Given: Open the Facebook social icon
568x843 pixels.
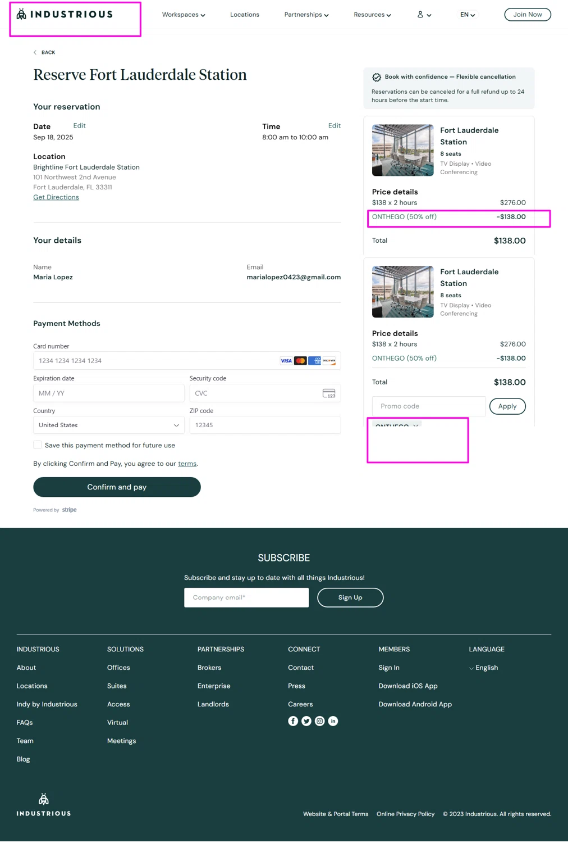Looking at the screenshot, I should 293,721.
